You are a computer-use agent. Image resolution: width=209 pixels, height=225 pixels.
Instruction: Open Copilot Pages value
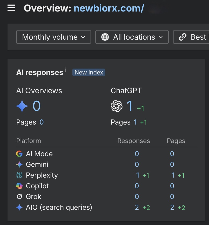pyautogui.click(x=172, y=186)
